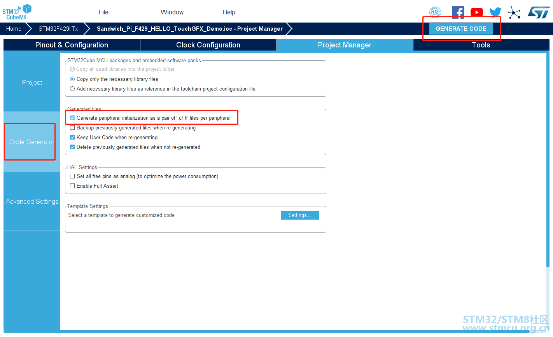Click 'STM32Cube MCU packages and embedded software packs' label
Viewport: 553px width, 337px height.
coord(134,60)
